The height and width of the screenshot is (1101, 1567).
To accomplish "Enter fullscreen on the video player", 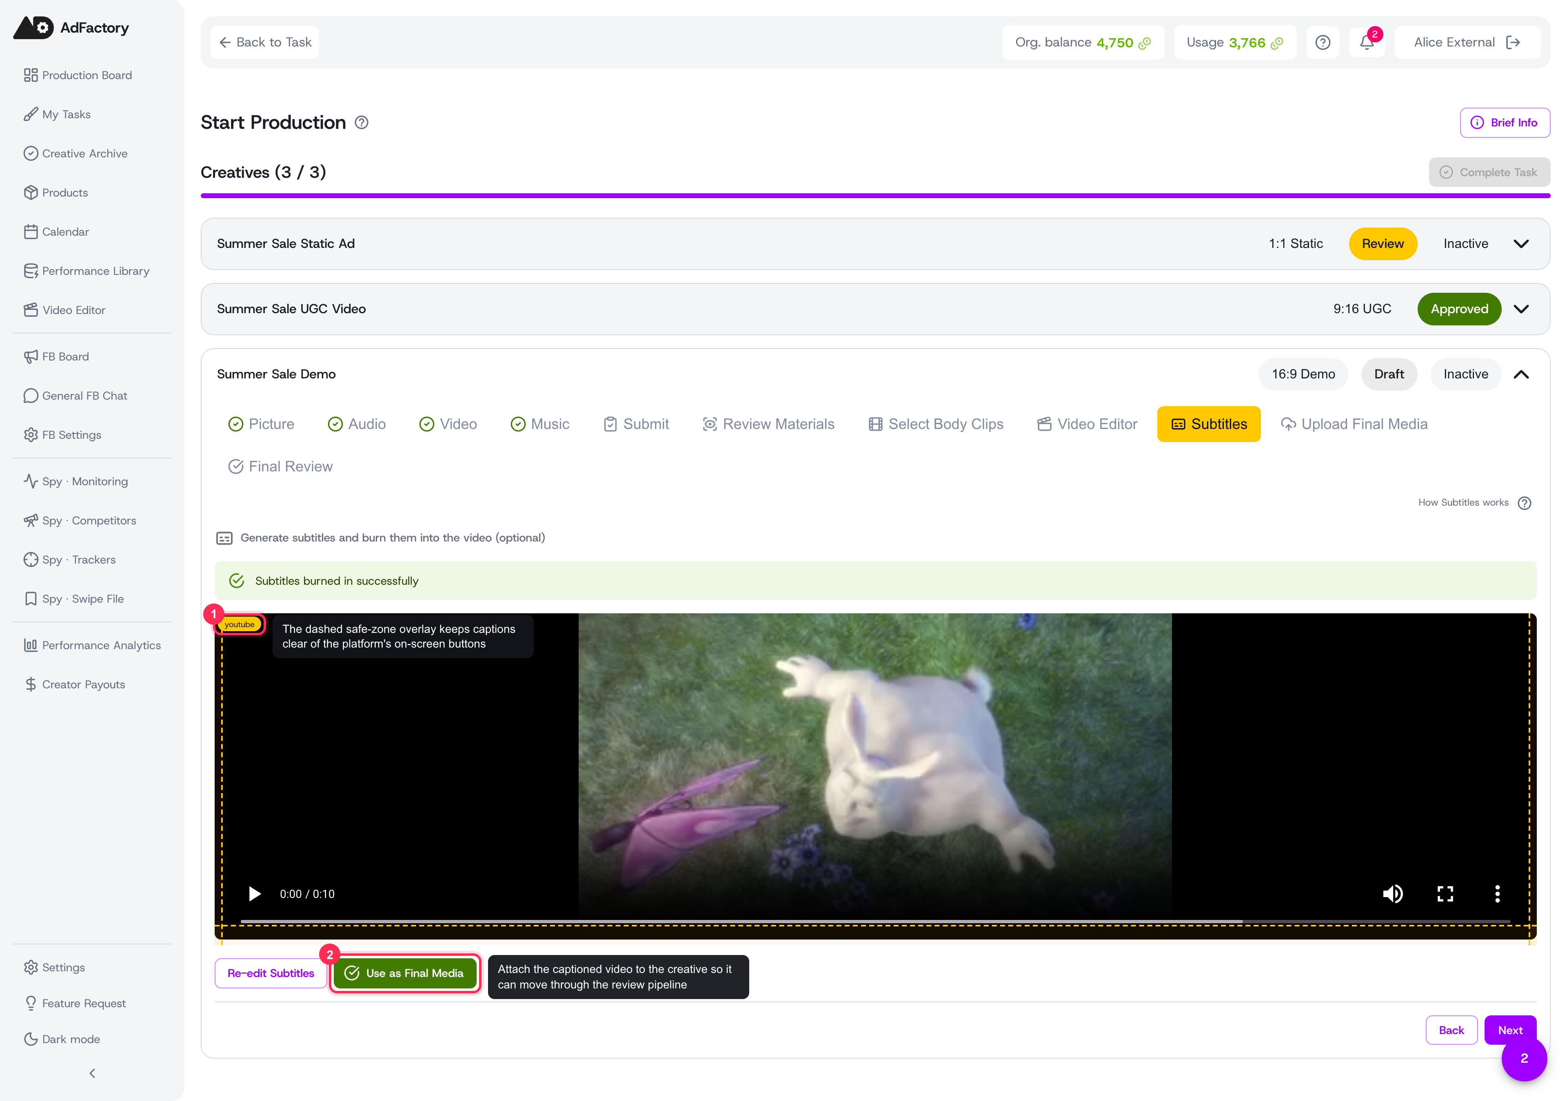I will (x=1445, y=893).
